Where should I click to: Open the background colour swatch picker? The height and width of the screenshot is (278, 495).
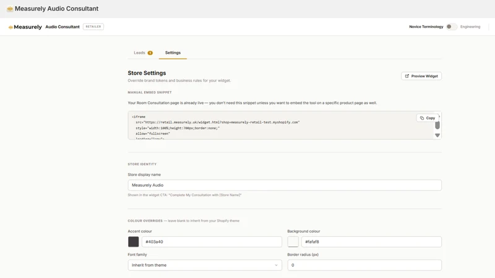293,242
